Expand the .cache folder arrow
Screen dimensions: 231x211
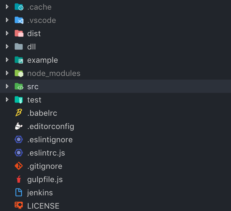point(7,7)
